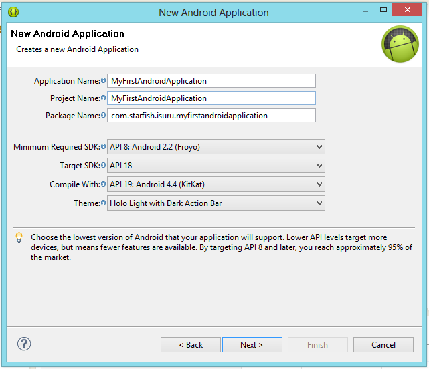Maximize the New Android Application window
Viewport: 429px width, 369px height.
coord(383,10)
